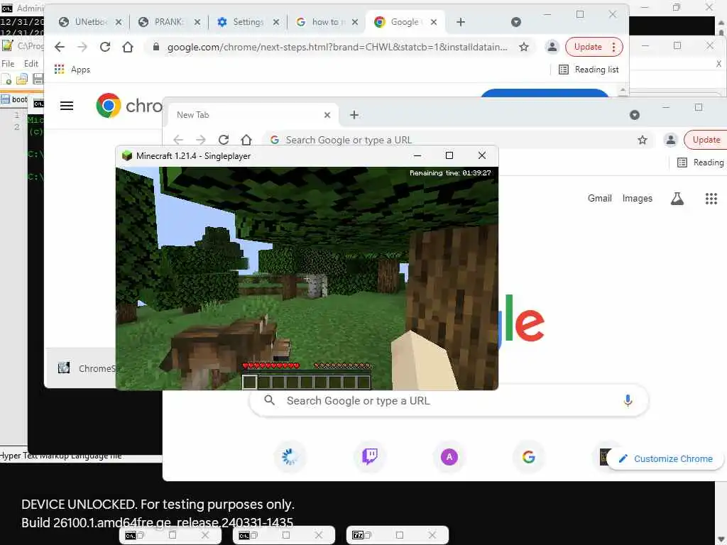Screen dimensions: 727x545
Task: Select boot file tab in Notepad++
Action: point(14,99)
